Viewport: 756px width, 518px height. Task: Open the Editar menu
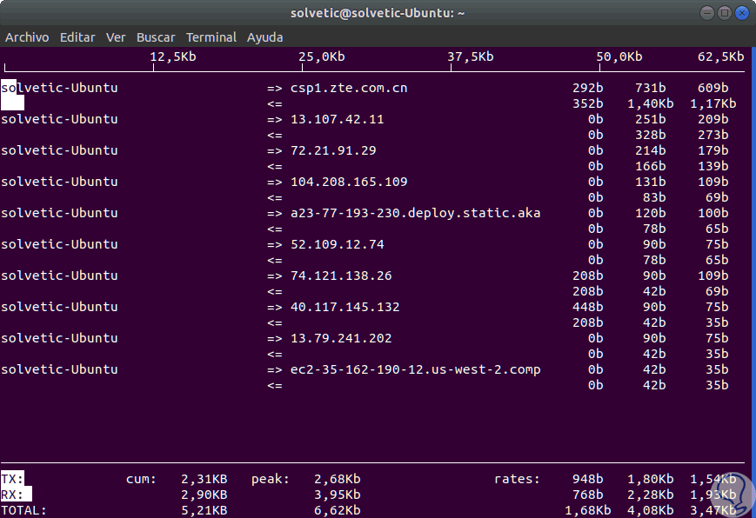click(x=77, y=37)
